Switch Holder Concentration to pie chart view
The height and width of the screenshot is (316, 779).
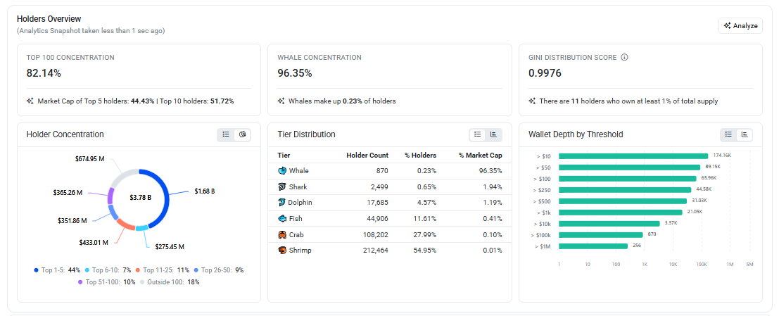click(243, 134)
